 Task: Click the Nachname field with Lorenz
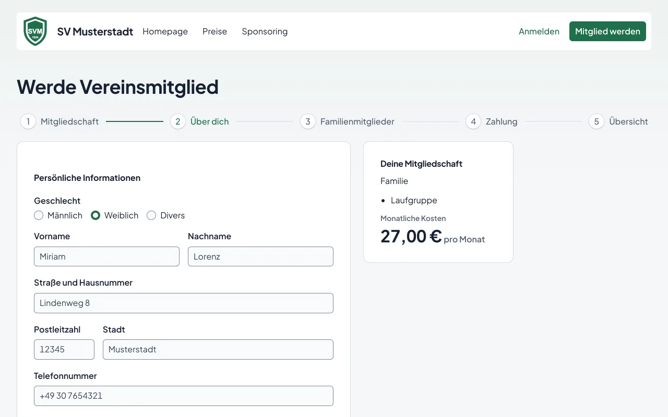pyautogui.click(x=260, y=256)
